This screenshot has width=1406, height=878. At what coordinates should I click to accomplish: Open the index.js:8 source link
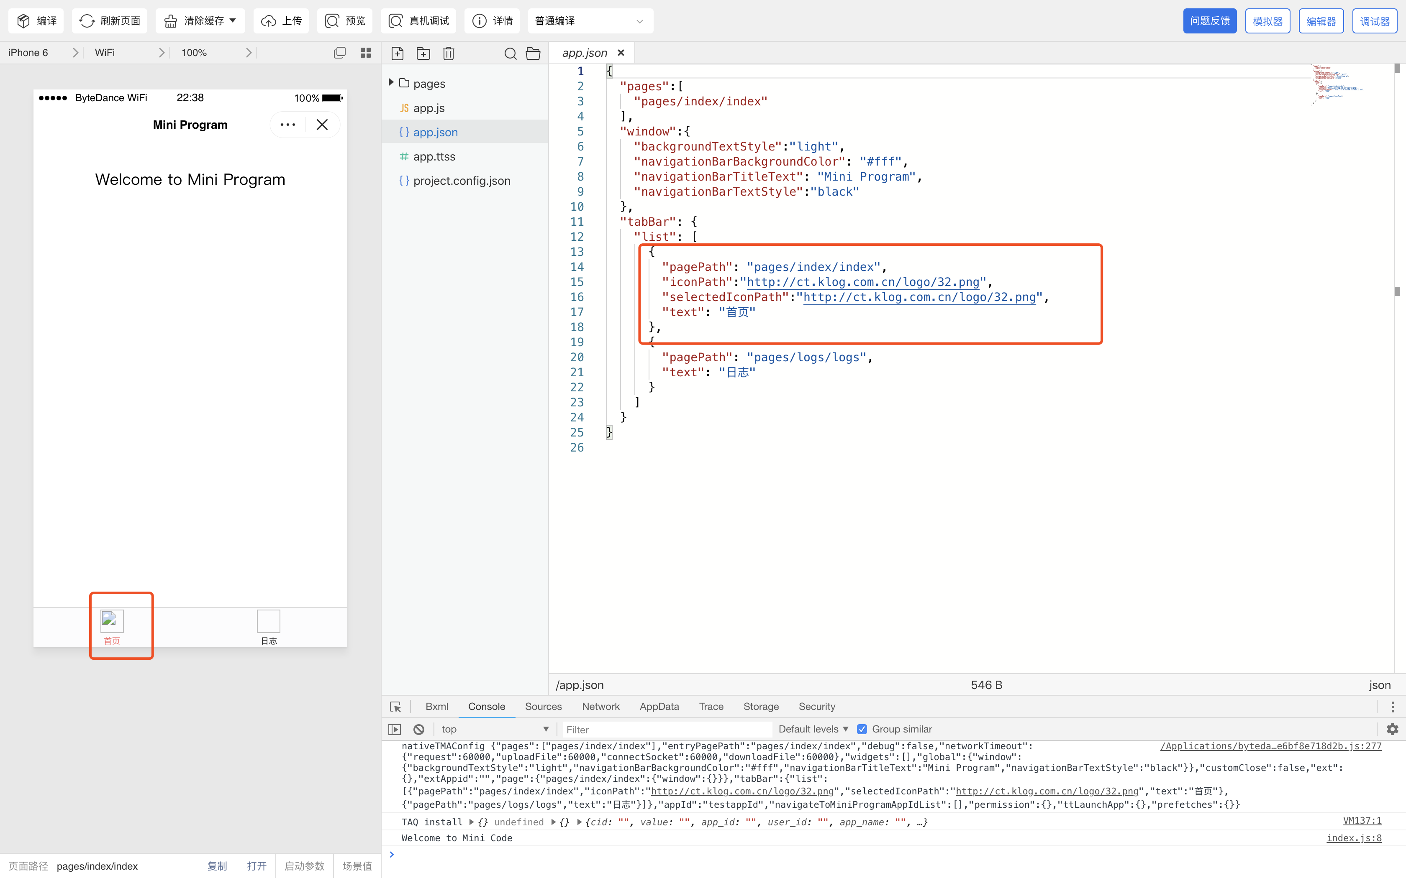tap(1354, 838)
